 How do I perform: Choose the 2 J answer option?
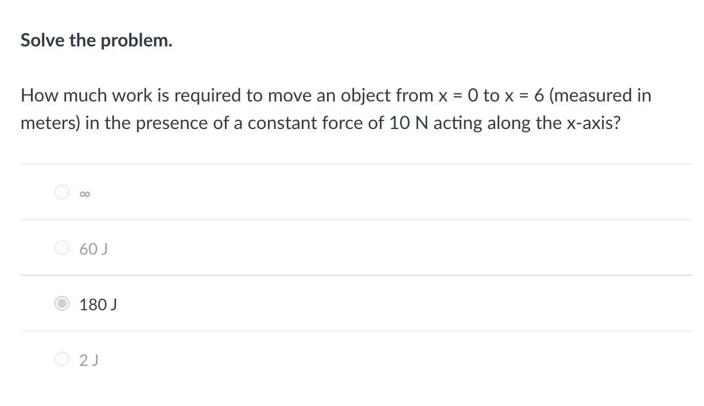pos(62,360)
